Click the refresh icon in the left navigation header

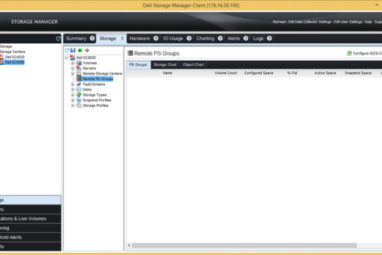click(x=58, y=39)
